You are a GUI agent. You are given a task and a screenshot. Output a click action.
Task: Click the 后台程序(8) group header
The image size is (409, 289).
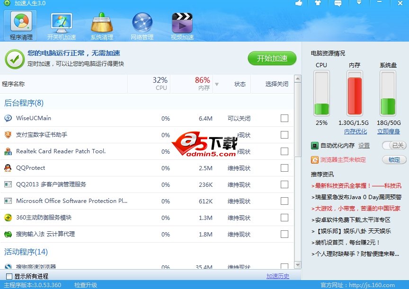[x=24, y=103]
